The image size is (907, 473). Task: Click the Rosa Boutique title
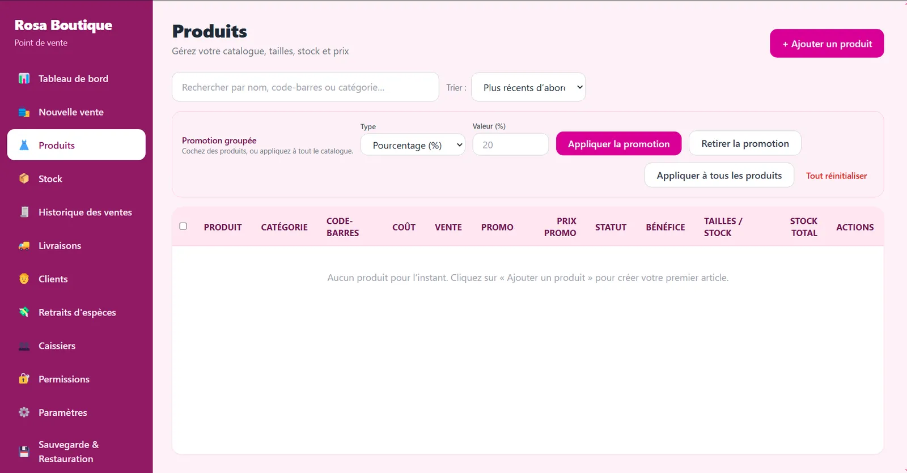(63, 25)
